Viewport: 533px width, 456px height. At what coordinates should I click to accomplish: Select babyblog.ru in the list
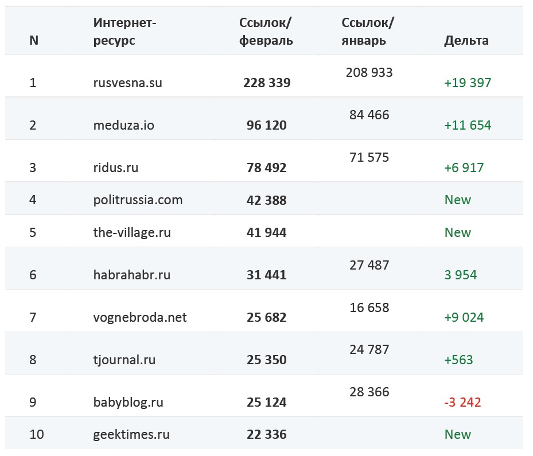tap(128, 402)
